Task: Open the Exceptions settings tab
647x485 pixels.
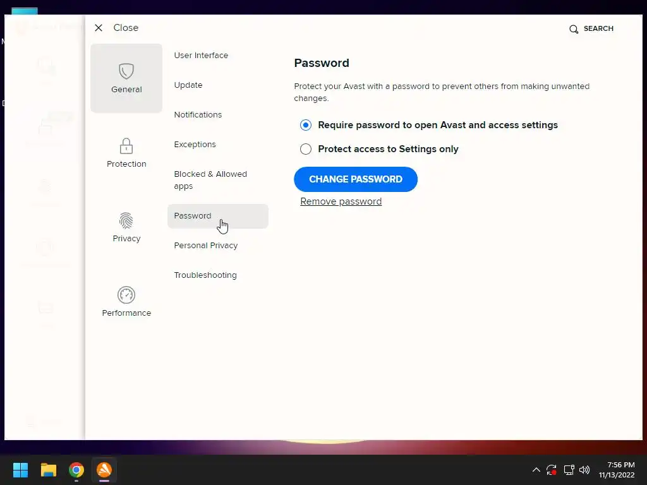Action: pyautogui.click(x=195, y=145)
